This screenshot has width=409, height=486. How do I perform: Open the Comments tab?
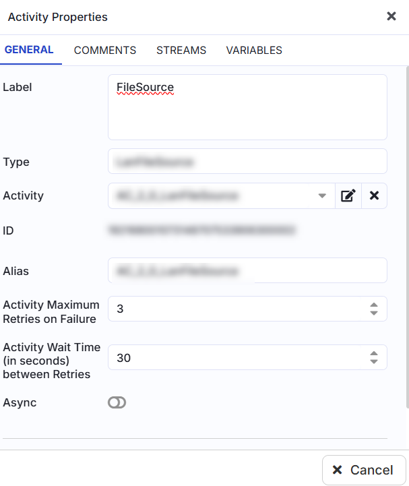(105, 50)
